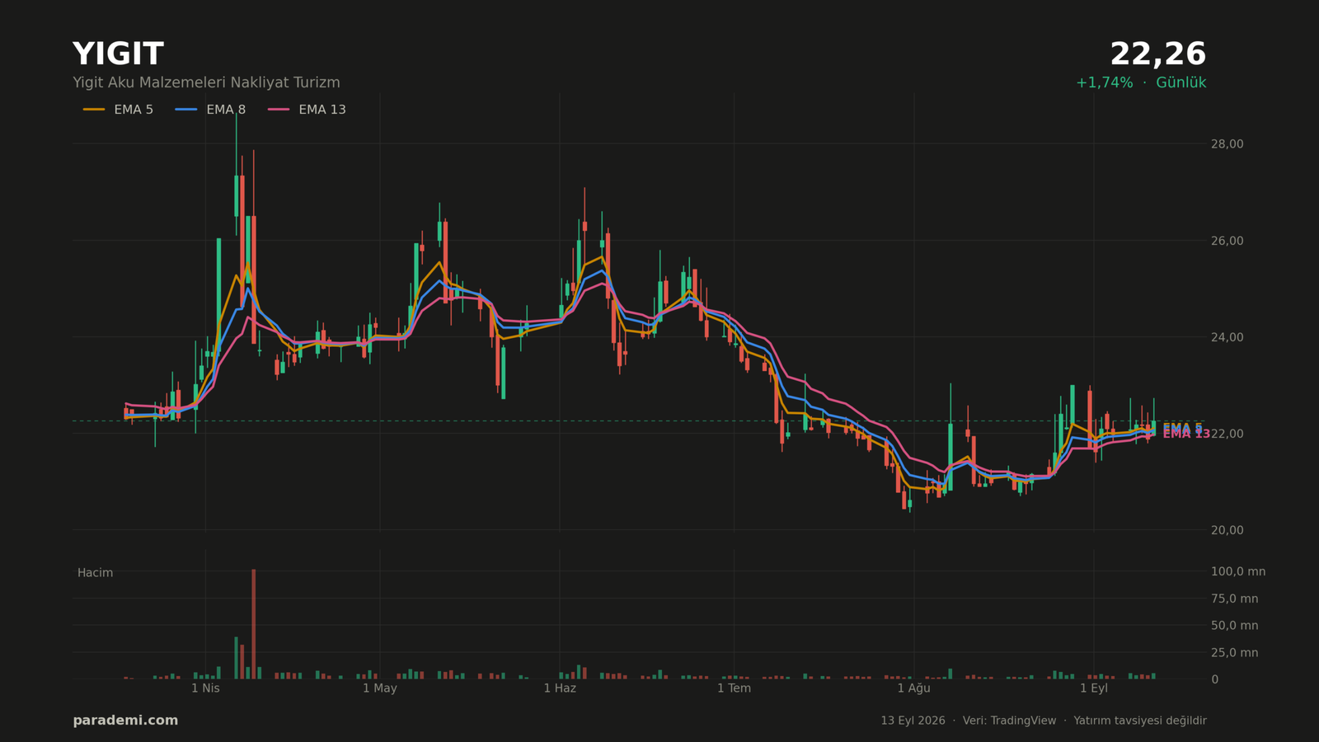Click the EMA 8 legend entry
Screen dimensions: 1319x742
(x=210, y=110)
